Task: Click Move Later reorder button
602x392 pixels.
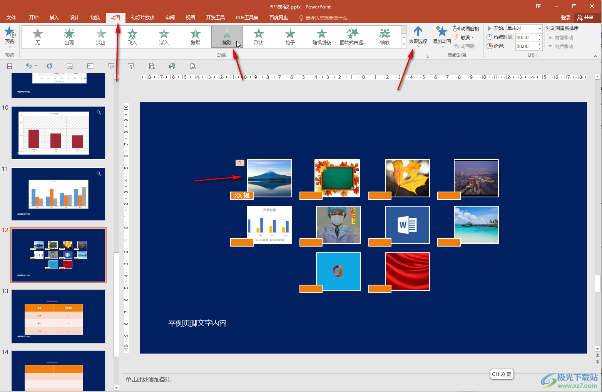Action: tap(561, 46)
